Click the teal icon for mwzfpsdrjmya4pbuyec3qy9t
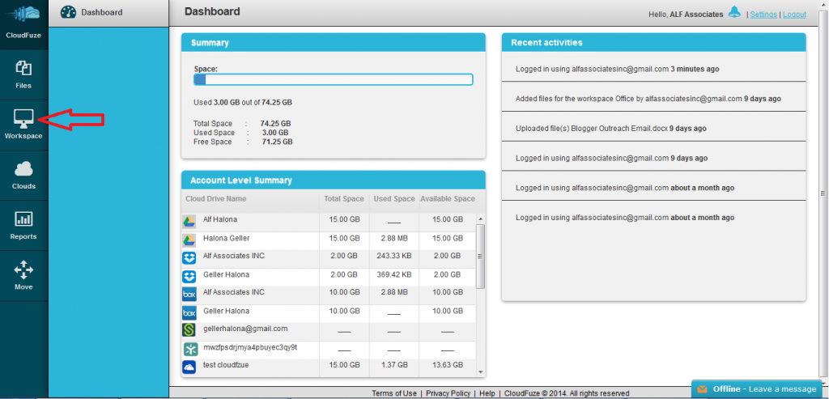829x399 pixels. pyautogui.click(x=189, y=350)
